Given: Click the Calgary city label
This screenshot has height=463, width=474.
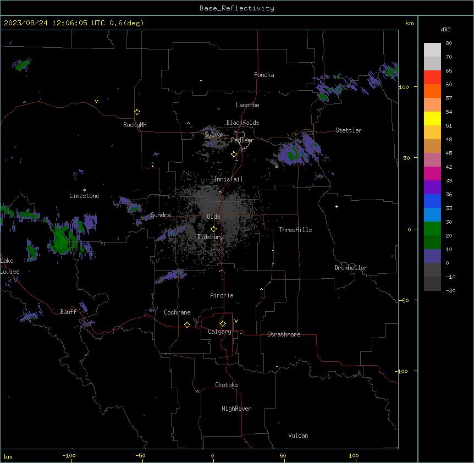Looking at the screenshot, I should coord(219,332).
